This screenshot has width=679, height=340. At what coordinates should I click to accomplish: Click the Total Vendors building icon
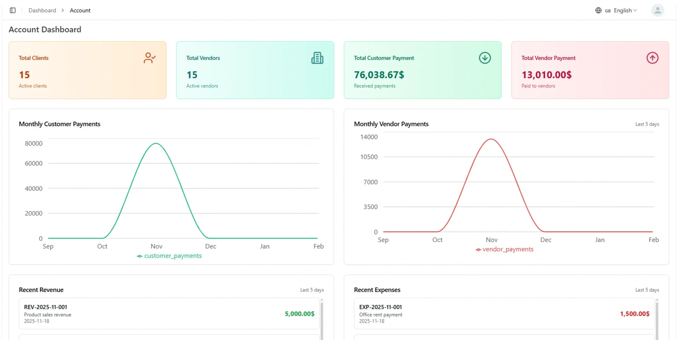[317, 58]
